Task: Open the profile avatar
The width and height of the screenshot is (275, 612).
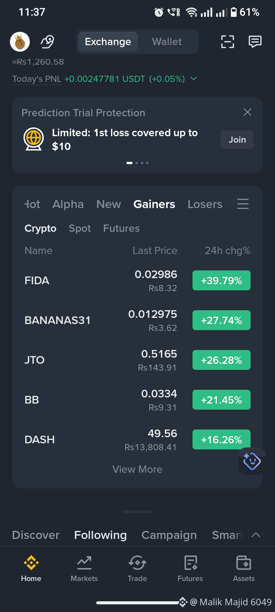Action: [x=20, y=42]
